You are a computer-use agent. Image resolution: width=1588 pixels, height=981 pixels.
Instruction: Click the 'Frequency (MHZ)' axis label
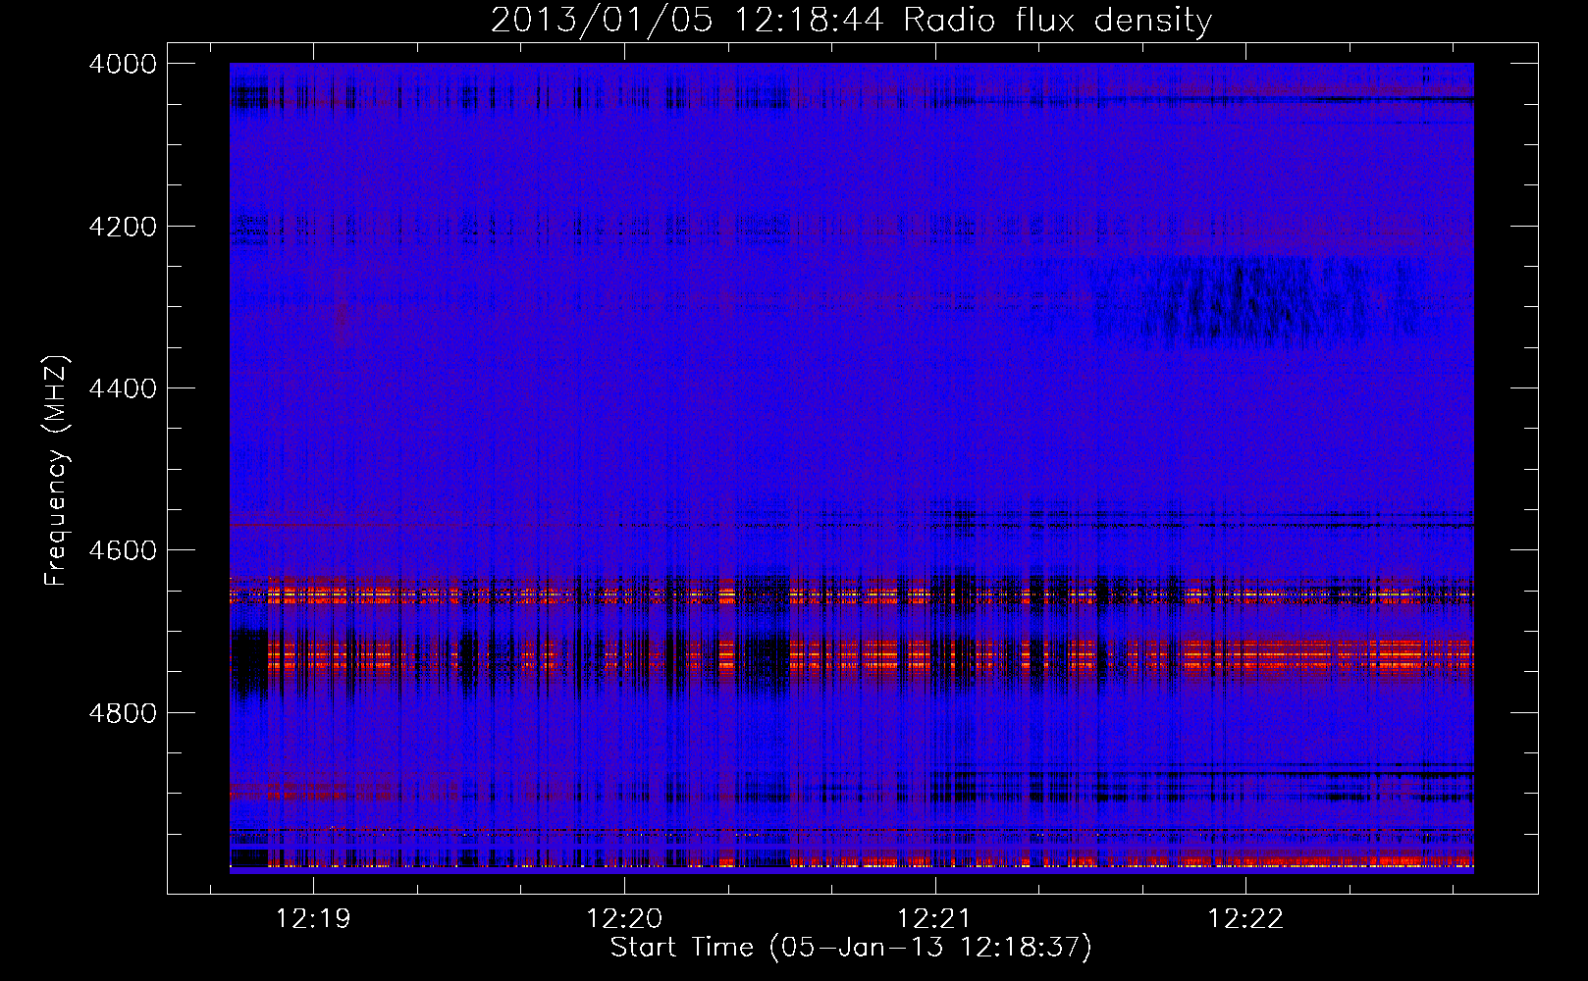57,471
